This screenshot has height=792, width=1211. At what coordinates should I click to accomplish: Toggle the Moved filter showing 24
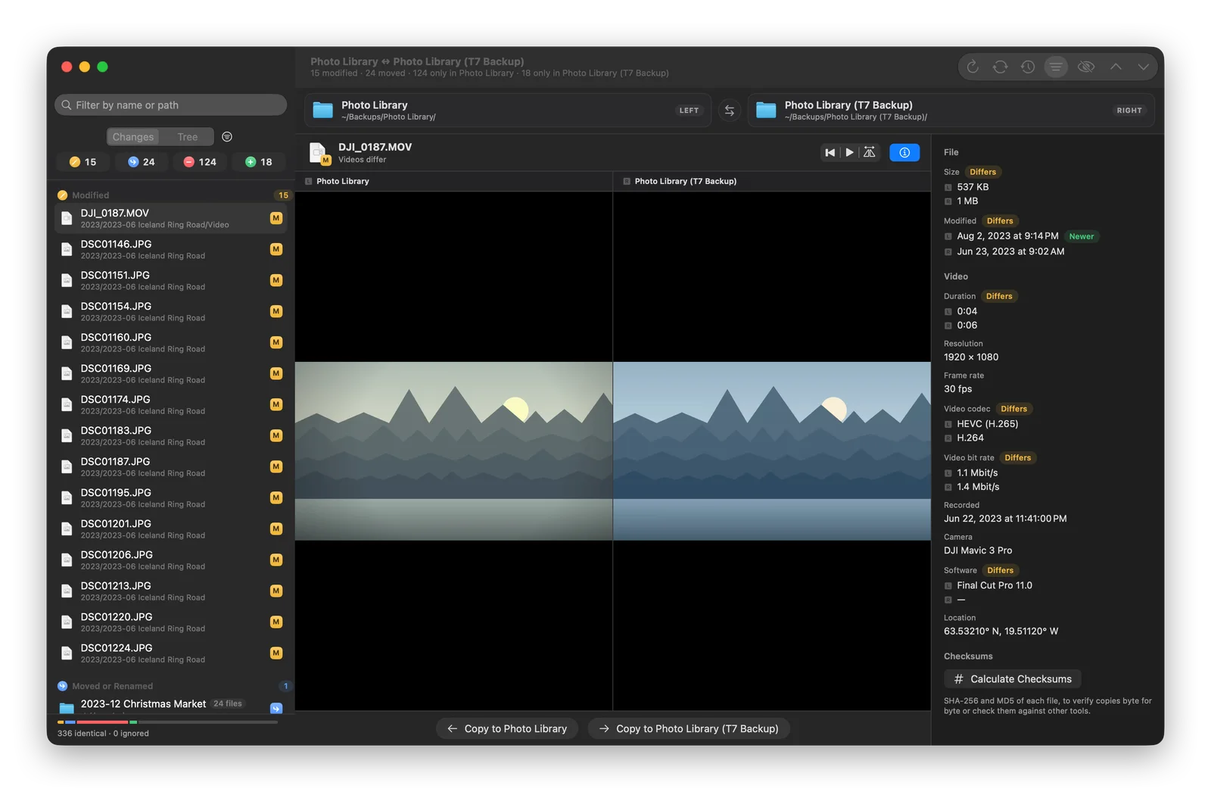(x=142, y=162)
